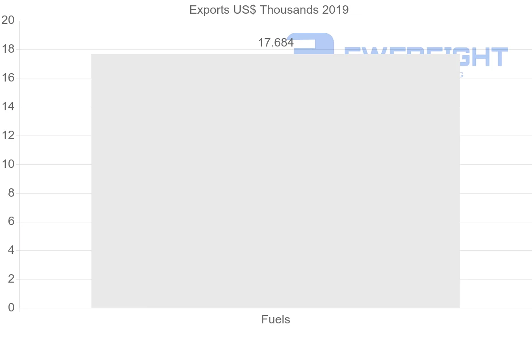Select the y-axis label 2
The width and height of the screenshot is (532, 338).
coord(11,279)
